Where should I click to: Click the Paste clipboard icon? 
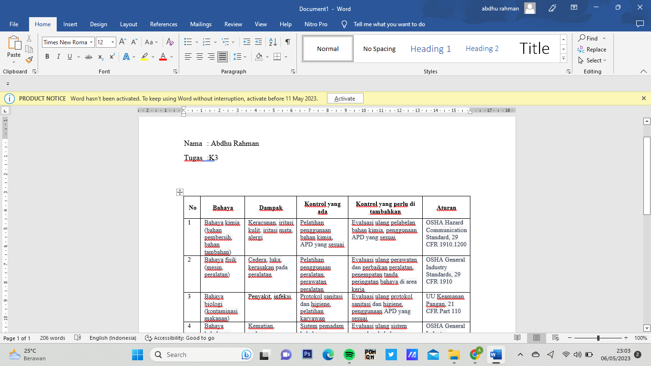(14, 44)
